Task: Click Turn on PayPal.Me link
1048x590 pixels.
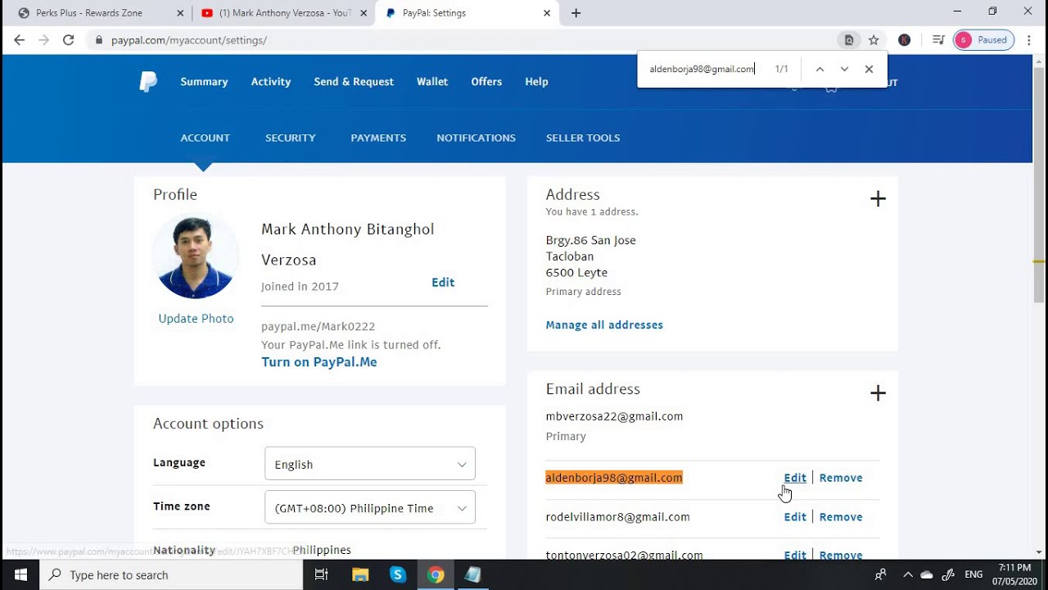Action: [319, 362]
